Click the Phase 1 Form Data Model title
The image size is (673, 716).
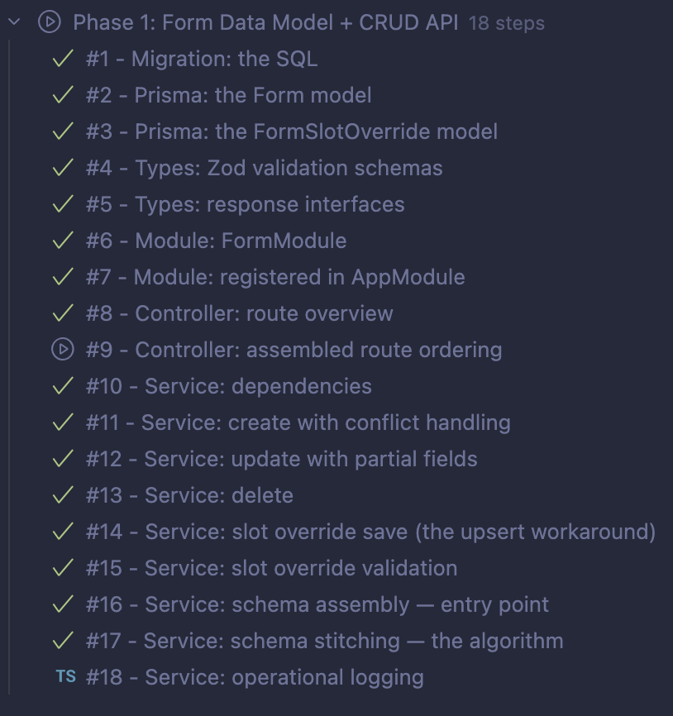pos(265,22)
